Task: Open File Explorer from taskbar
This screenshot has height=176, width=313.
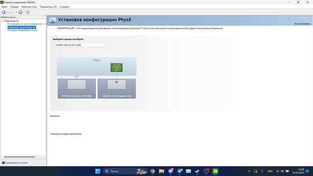Action: click(x=161, y=171)
